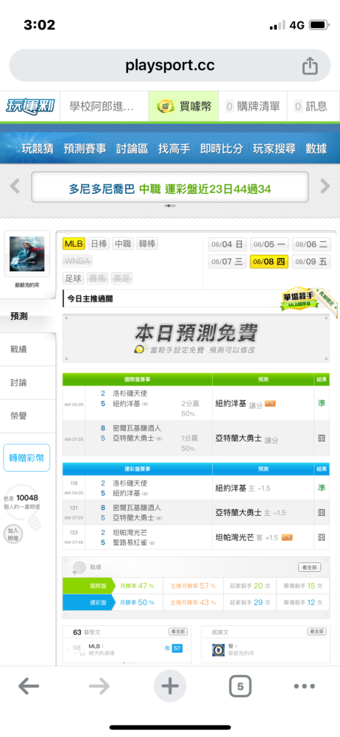Pick date 08/06 二

[x=312, y=245]
